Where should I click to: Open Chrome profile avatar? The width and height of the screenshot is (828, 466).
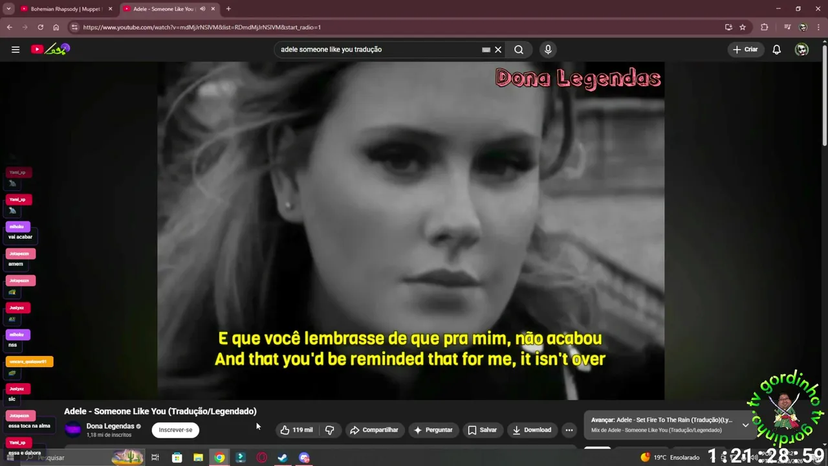(x=803, y=27)
